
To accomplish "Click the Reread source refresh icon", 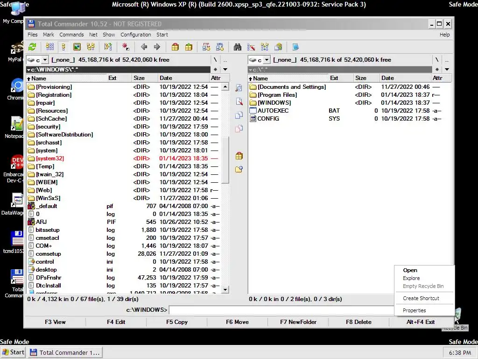I will pos(32,47).
